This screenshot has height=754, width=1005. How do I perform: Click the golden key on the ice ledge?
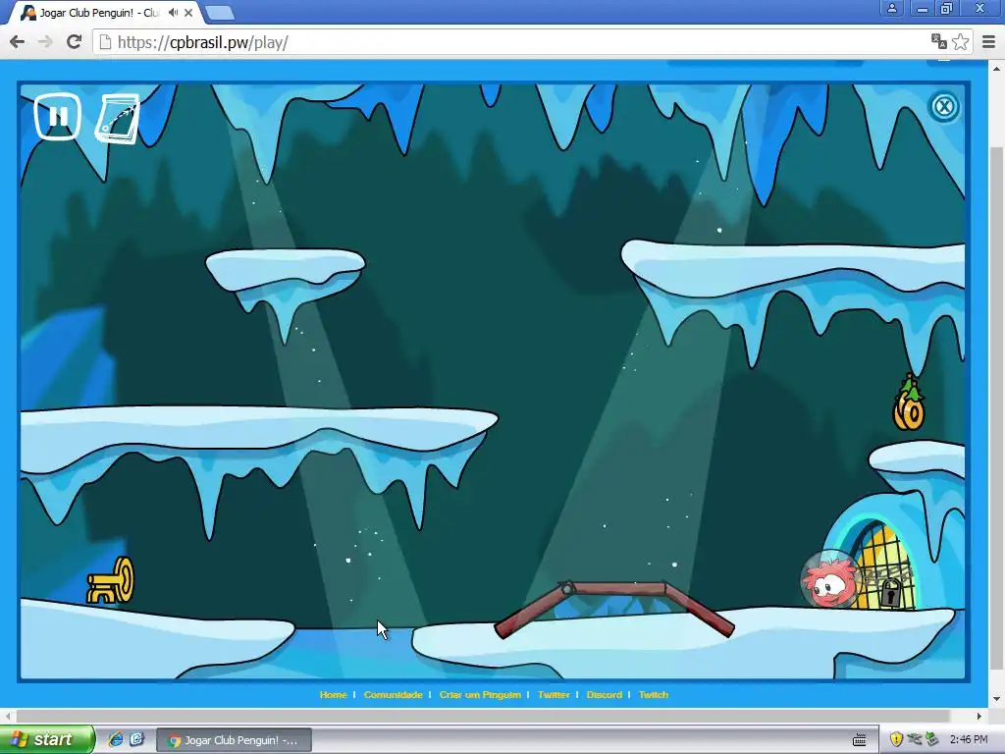111,581
